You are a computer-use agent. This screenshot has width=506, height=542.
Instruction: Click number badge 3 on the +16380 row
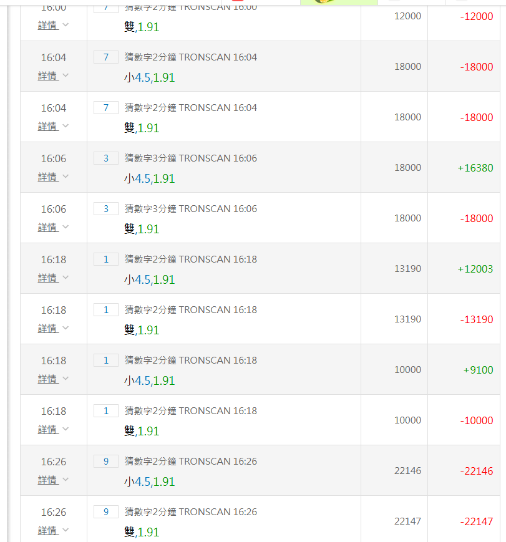(x=106, y=158)
